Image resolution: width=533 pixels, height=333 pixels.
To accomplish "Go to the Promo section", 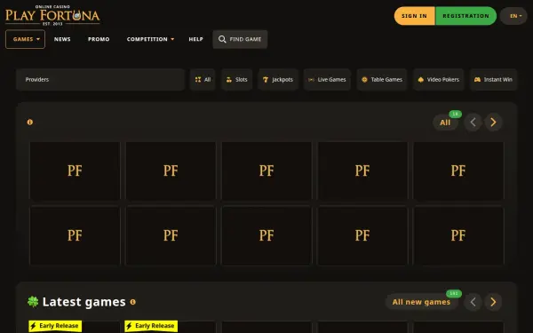I will click(99, 39).
